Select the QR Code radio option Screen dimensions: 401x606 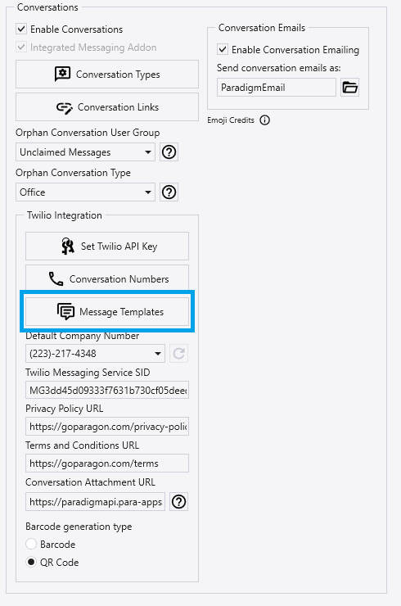pyautogui.click(x=31, y=562)
